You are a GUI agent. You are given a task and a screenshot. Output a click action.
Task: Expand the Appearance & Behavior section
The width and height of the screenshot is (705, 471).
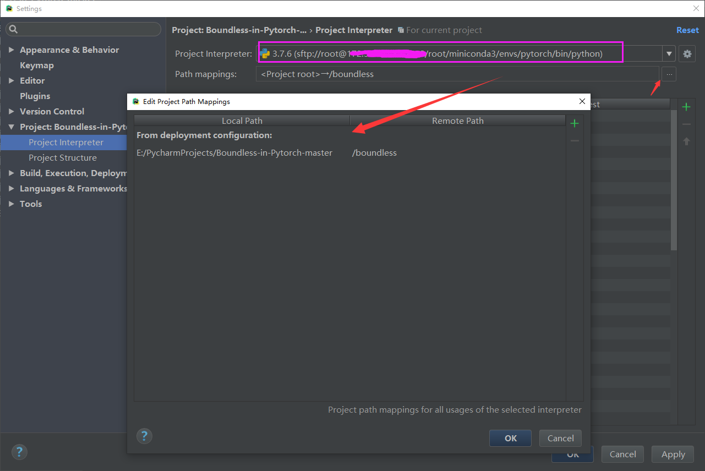(12, 50)
